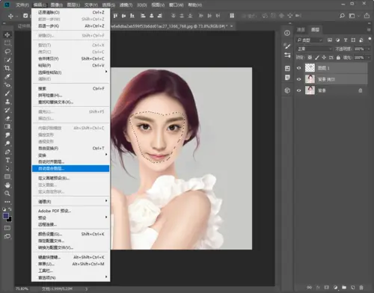Choose the Clone Stamp tool
This screenshot has width=374, height=293.
point(7,102)
